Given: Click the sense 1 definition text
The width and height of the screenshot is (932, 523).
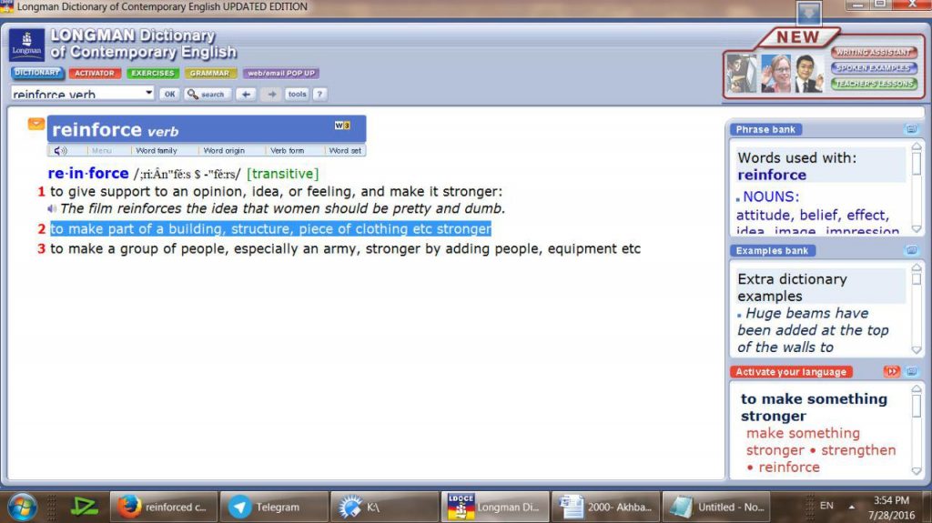Looking at the screenshot, I should [276, 191].
